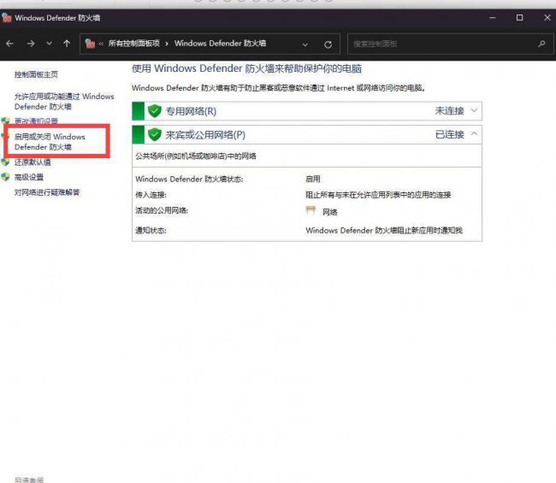Click green shield icon of 来宾或公用网络
556x483 pixels.
click(155, 135)
